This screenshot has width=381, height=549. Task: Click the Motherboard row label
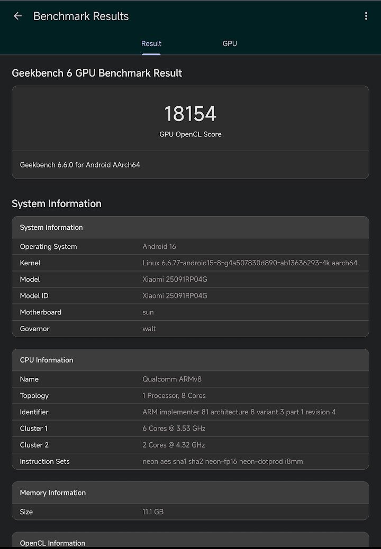point(41,312)
